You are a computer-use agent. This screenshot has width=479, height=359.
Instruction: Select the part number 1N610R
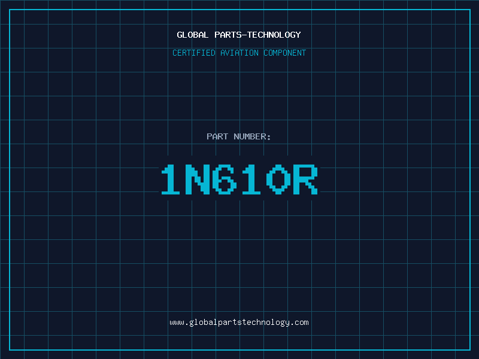(x=239, y=179)
